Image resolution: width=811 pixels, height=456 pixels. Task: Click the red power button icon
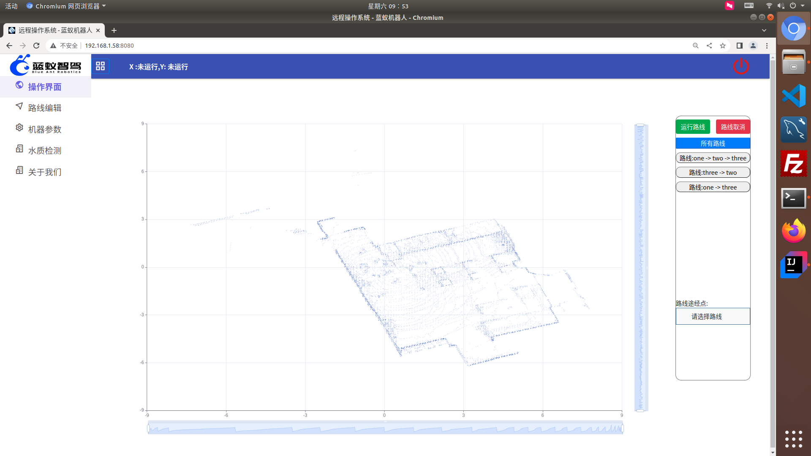tap(741, 66)
